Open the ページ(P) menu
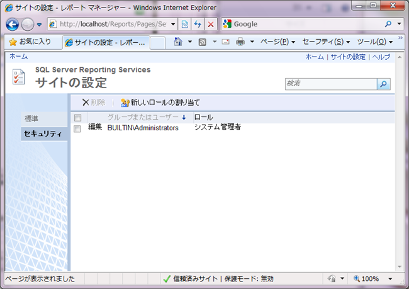The width and height of the screenshot is (409, 289). [277, 42]
